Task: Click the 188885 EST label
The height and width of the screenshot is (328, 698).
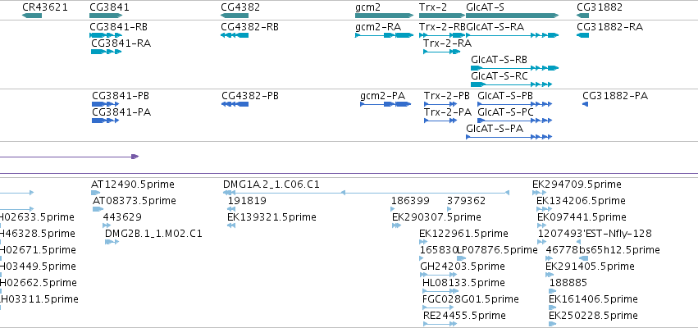Action: point(568,283)
